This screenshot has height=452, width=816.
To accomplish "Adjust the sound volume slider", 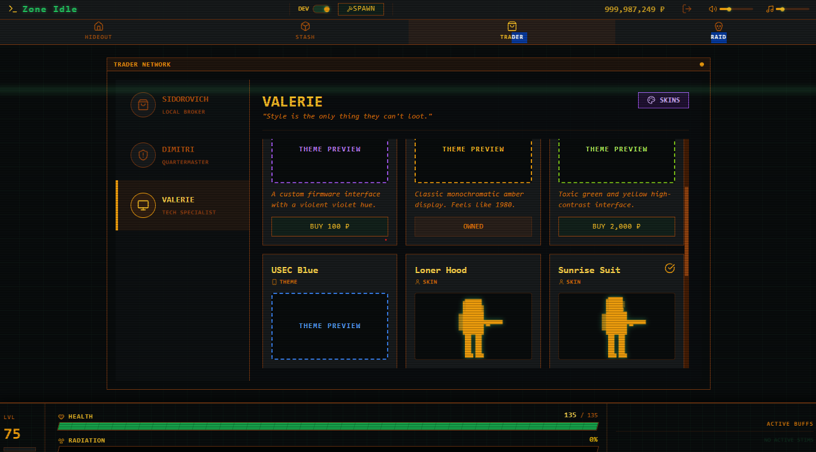I will (736, 9).
